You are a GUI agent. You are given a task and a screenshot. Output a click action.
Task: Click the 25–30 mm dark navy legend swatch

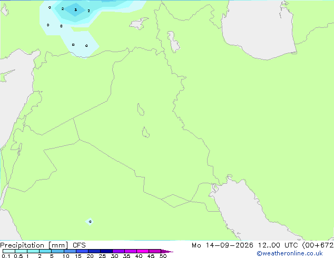click(106, 251)
